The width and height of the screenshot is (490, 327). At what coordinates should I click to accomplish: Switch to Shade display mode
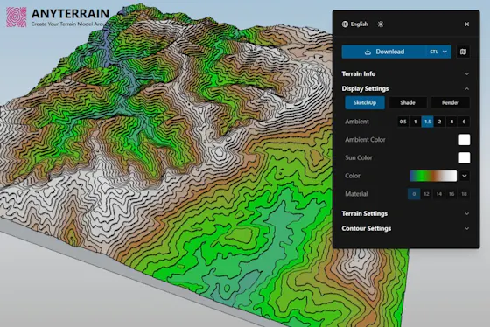coord(408,103)
